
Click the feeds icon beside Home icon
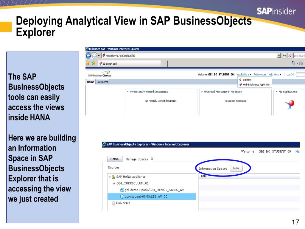(x=301, y=63)
